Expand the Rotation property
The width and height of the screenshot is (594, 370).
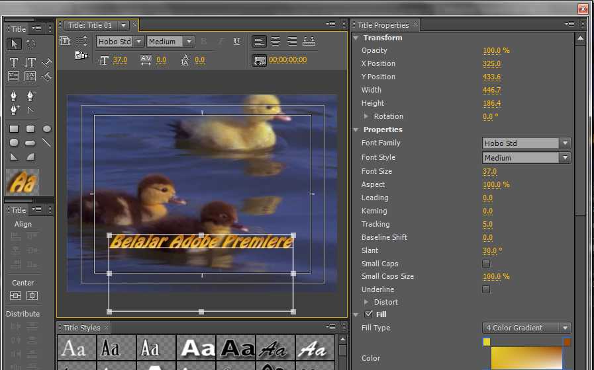(x=366, y=116)
